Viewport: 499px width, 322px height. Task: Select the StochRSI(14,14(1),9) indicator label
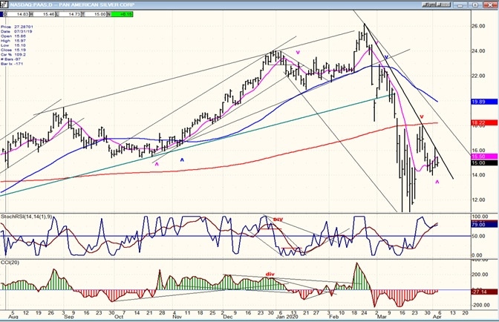[27, 217]
